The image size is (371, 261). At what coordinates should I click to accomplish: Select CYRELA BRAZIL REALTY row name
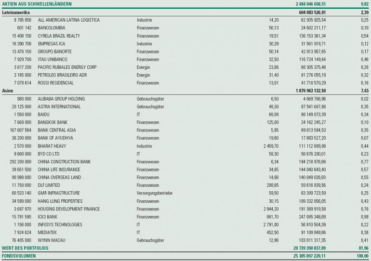(x=59, y=36)
